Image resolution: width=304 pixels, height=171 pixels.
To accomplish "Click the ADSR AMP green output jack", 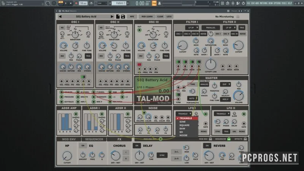I will click(76, 114).
